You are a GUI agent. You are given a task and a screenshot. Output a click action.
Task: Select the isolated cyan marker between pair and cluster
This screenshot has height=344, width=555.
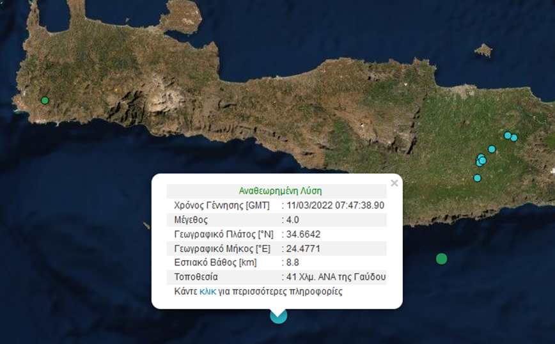[x=492, y=149]
